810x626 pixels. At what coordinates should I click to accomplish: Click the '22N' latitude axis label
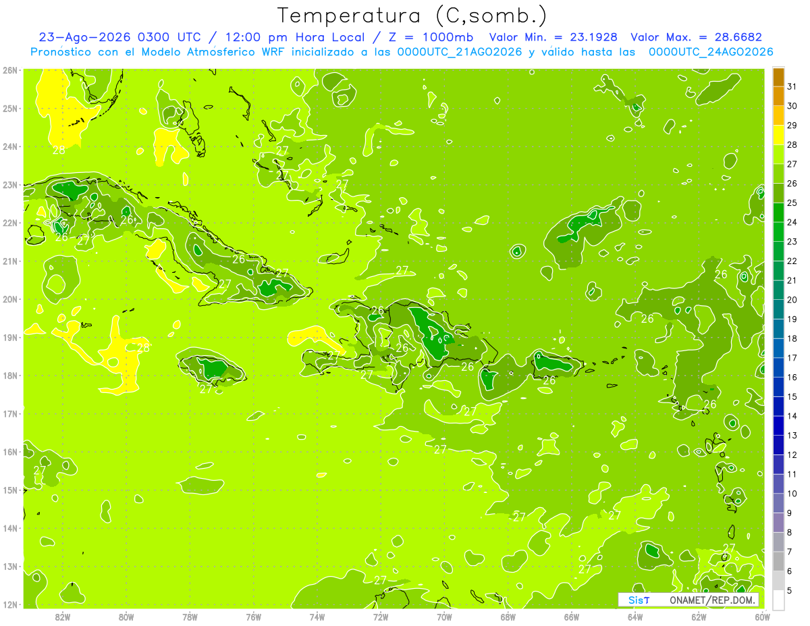(10, 223)
